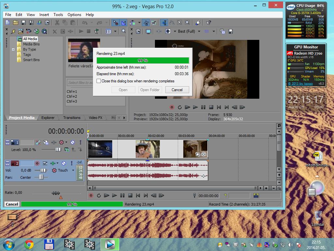The image size is (334, 251).
Task: Click the media search magnifier icon
Action: coord(124,31)
